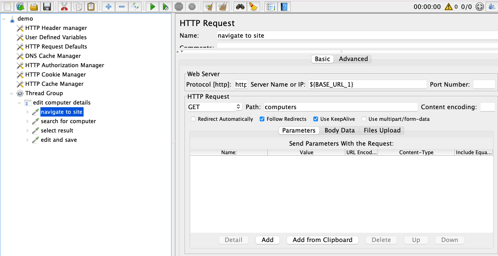This screenshot has width=498, height=256.
Task: Click the Protocol [http] input field
Action: tap(241, 84)
